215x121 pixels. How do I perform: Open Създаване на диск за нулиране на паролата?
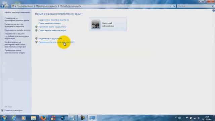tap(14, 25)
